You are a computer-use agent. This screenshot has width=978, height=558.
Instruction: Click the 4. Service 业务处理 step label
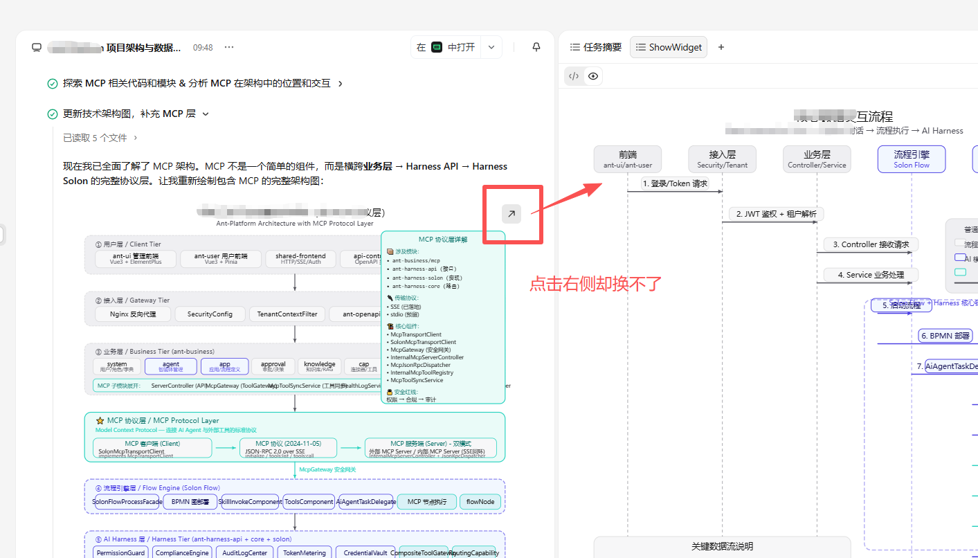pyautogui.click(x=871, y=275)
